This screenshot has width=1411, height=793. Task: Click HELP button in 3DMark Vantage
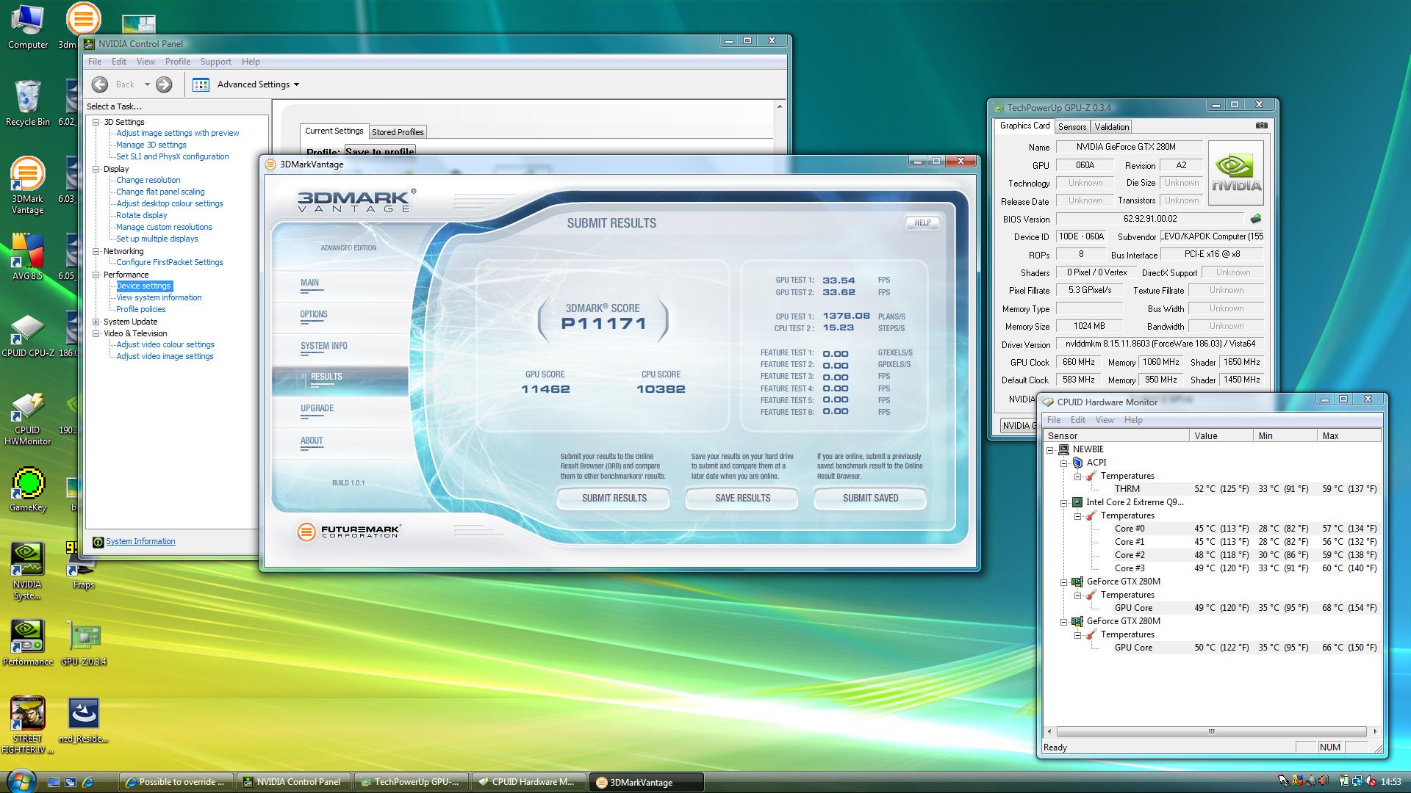[922, 222]
